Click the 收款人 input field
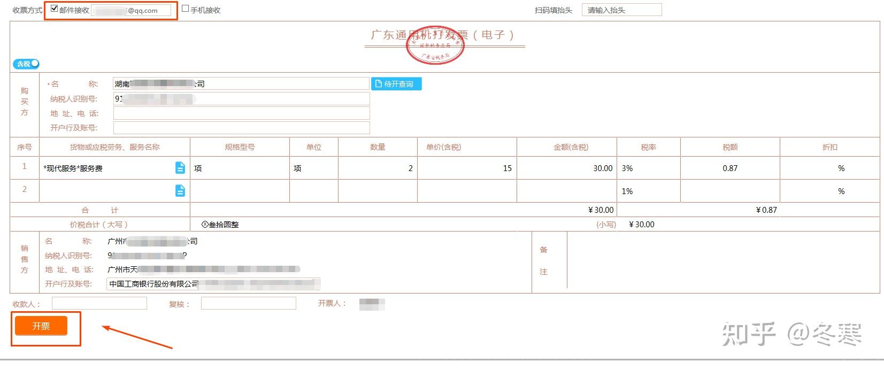884x370 pixels. click(99, 304)
